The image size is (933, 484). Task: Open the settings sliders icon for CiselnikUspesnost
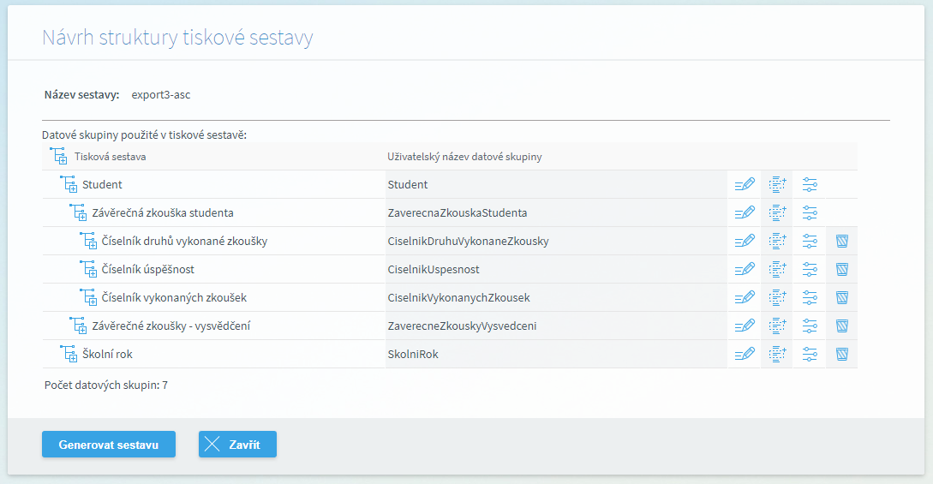[x=810, y=269]
